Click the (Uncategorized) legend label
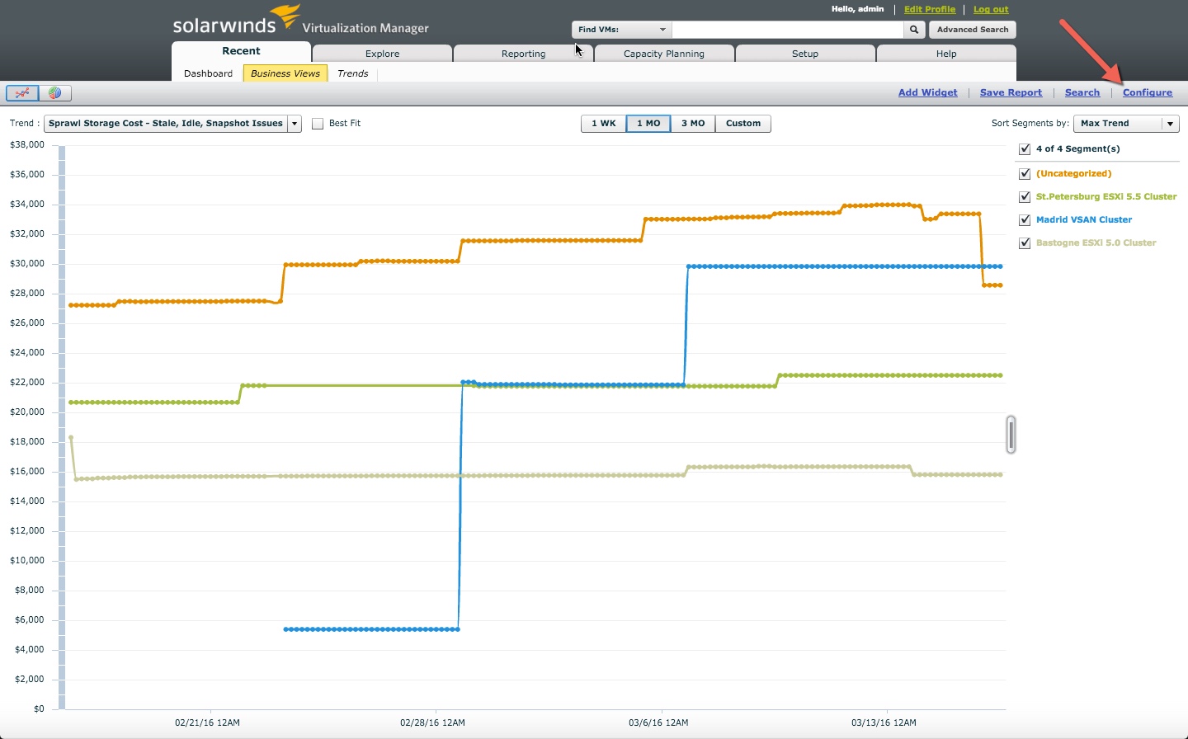This screenshot has height=739, width=1188. pyautogui.click(x=1073, y=174)
